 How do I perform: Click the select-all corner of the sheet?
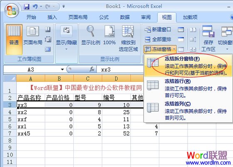(10, 78)
